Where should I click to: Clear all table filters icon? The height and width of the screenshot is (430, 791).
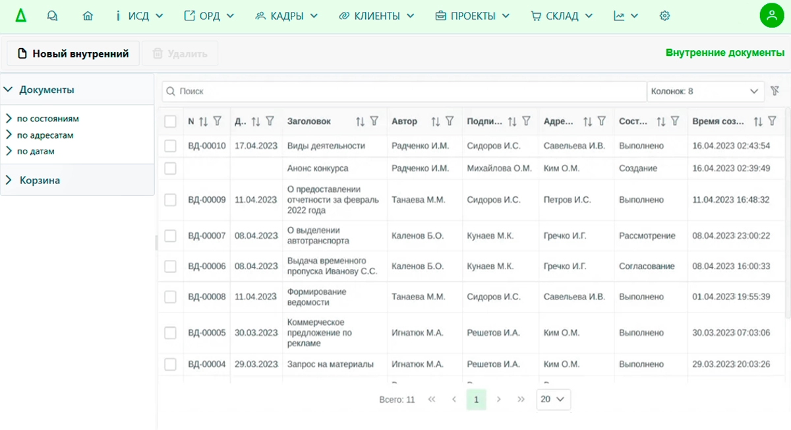pyautogui.click(x=775, y=92)
